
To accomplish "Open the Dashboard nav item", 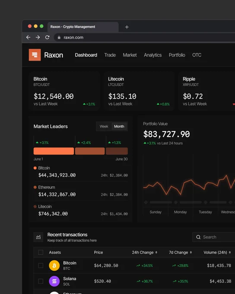I will [x=86, y=55].
